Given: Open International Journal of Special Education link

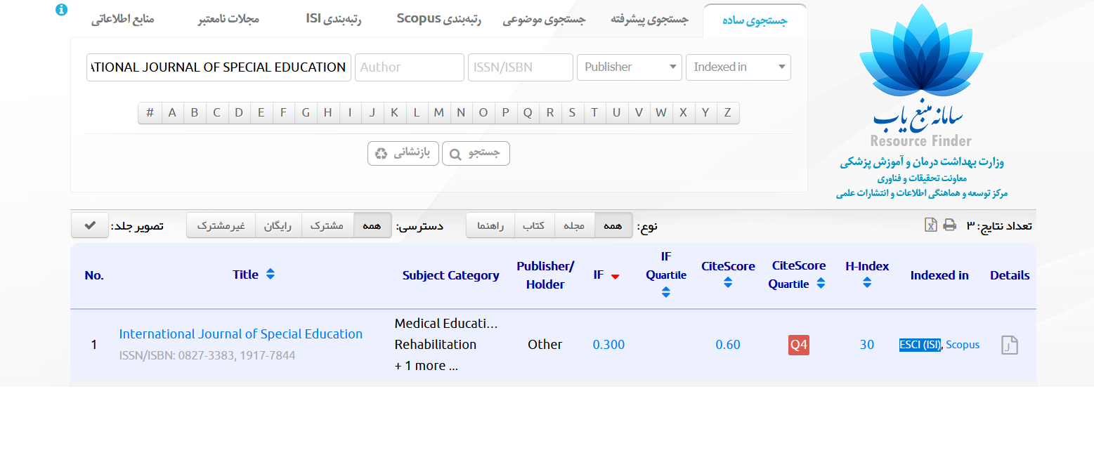Looking at the screenshot, I should point(241,334).
